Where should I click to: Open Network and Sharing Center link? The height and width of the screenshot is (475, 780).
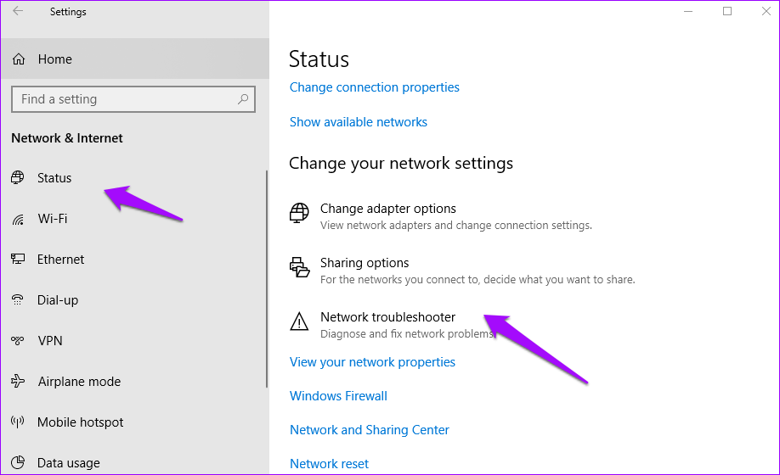pos(369,430)
